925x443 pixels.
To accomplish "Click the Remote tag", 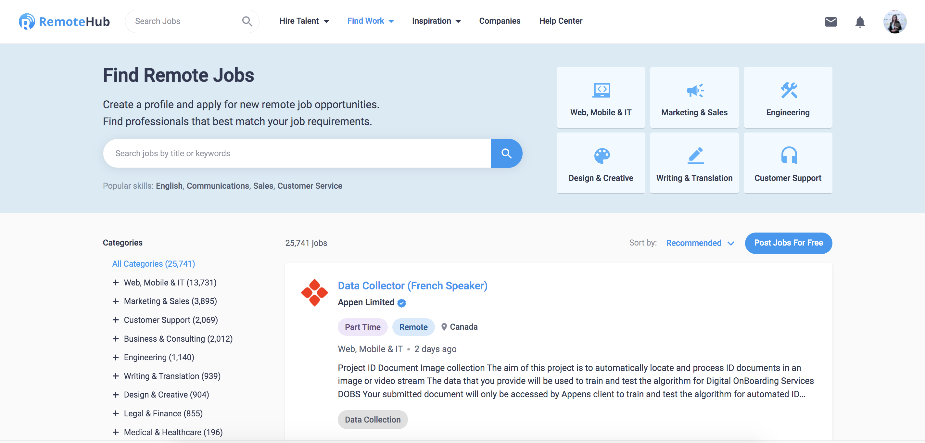I will coord(413,327).
